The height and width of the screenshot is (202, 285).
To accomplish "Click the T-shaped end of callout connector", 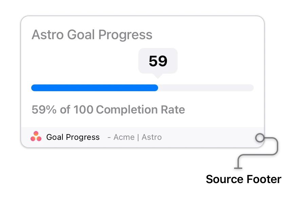I will click(x=238, y=168).
